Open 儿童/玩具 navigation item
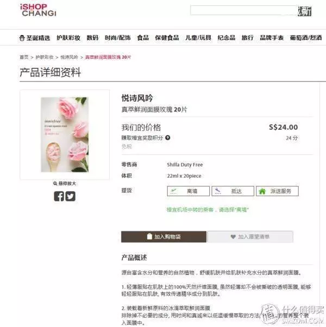326x327 pixels. 198,37
